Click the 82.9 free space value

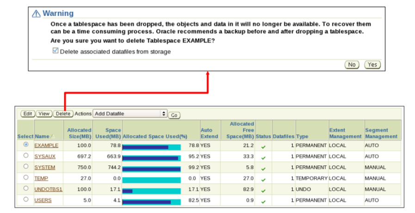pyautogui.click(x=248, y=189)
